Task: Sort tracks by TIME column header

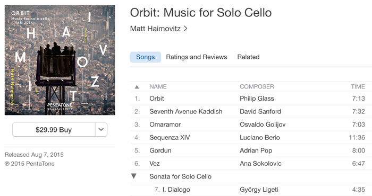Action: pyautogui.click(x=358, y=87)
